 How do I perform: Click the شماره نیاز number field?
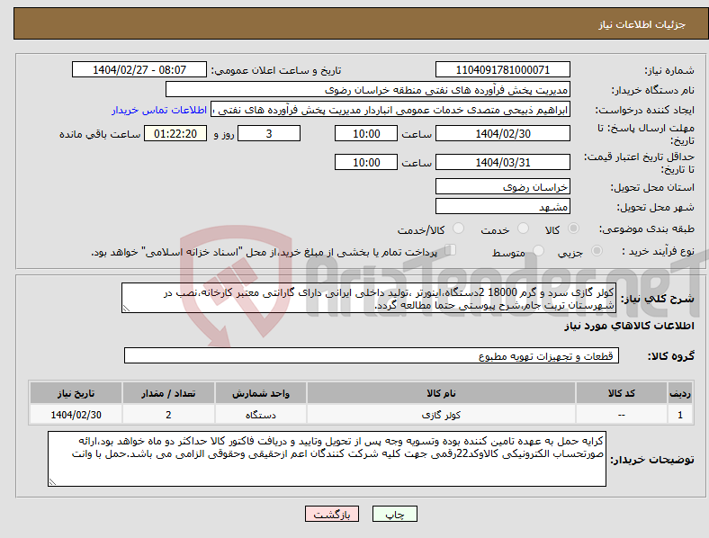[502, 70]
